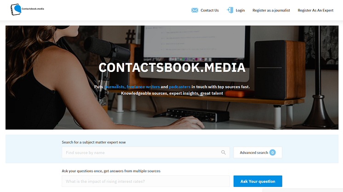This screenshot has height=192, width=343.
Task: Click the blue 0 badge on Advanced search
Action: [x=273, y=153]
